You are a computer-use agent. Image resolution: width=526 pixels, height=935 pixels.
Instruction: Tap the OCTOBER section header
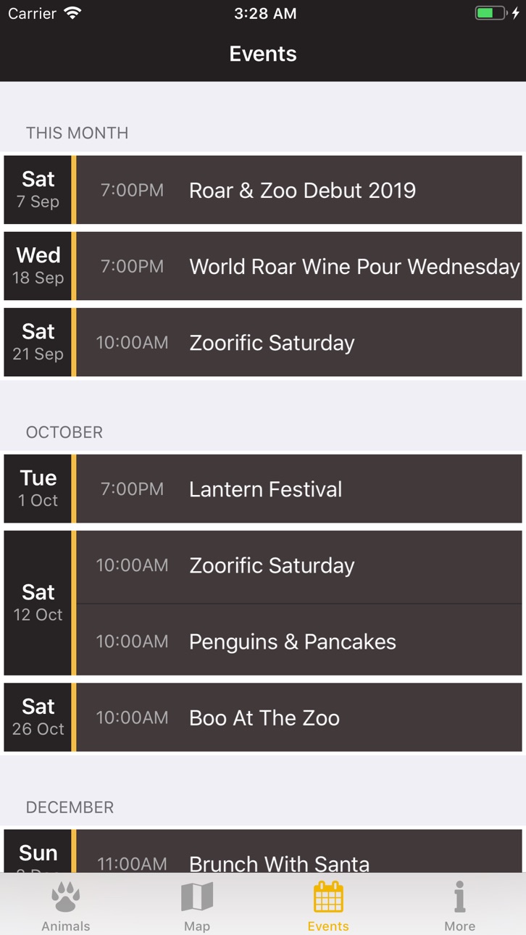tap(64, 432)
